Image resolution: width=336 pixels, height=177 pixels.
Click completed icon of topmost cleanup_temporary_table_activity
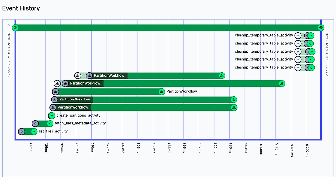click(x=311, y=35)
